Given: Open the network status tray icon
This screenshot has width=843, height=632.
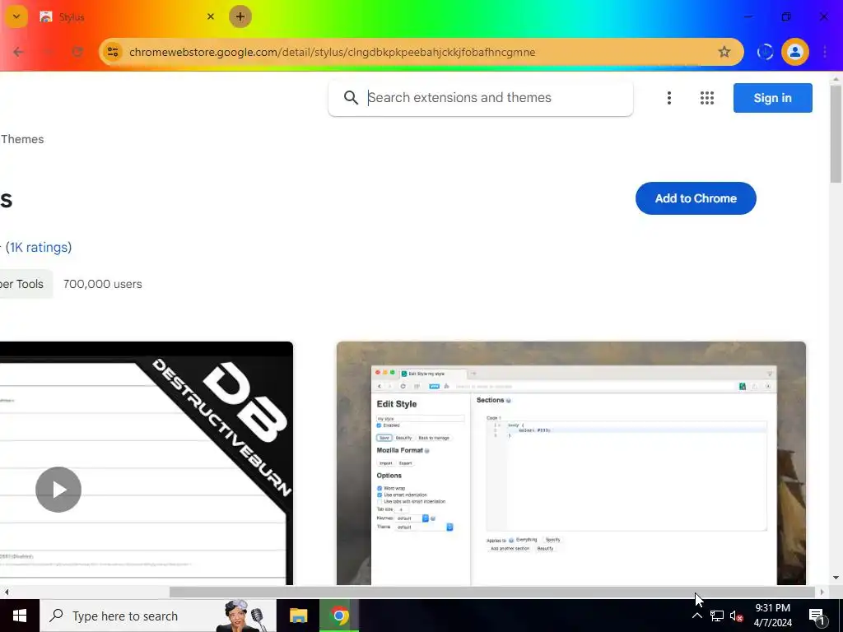Looking at the screenshot, I should [717, 616].
